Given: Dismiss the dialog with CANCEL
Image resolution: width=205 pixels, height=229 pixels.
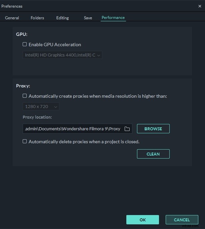Looking at the screenshot, I should [182, 220].
